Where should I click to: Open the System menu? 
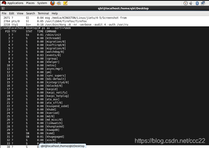click(42, 3)
